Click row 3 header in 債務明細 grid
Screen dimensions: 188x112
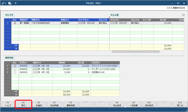(x=8, y=72)
